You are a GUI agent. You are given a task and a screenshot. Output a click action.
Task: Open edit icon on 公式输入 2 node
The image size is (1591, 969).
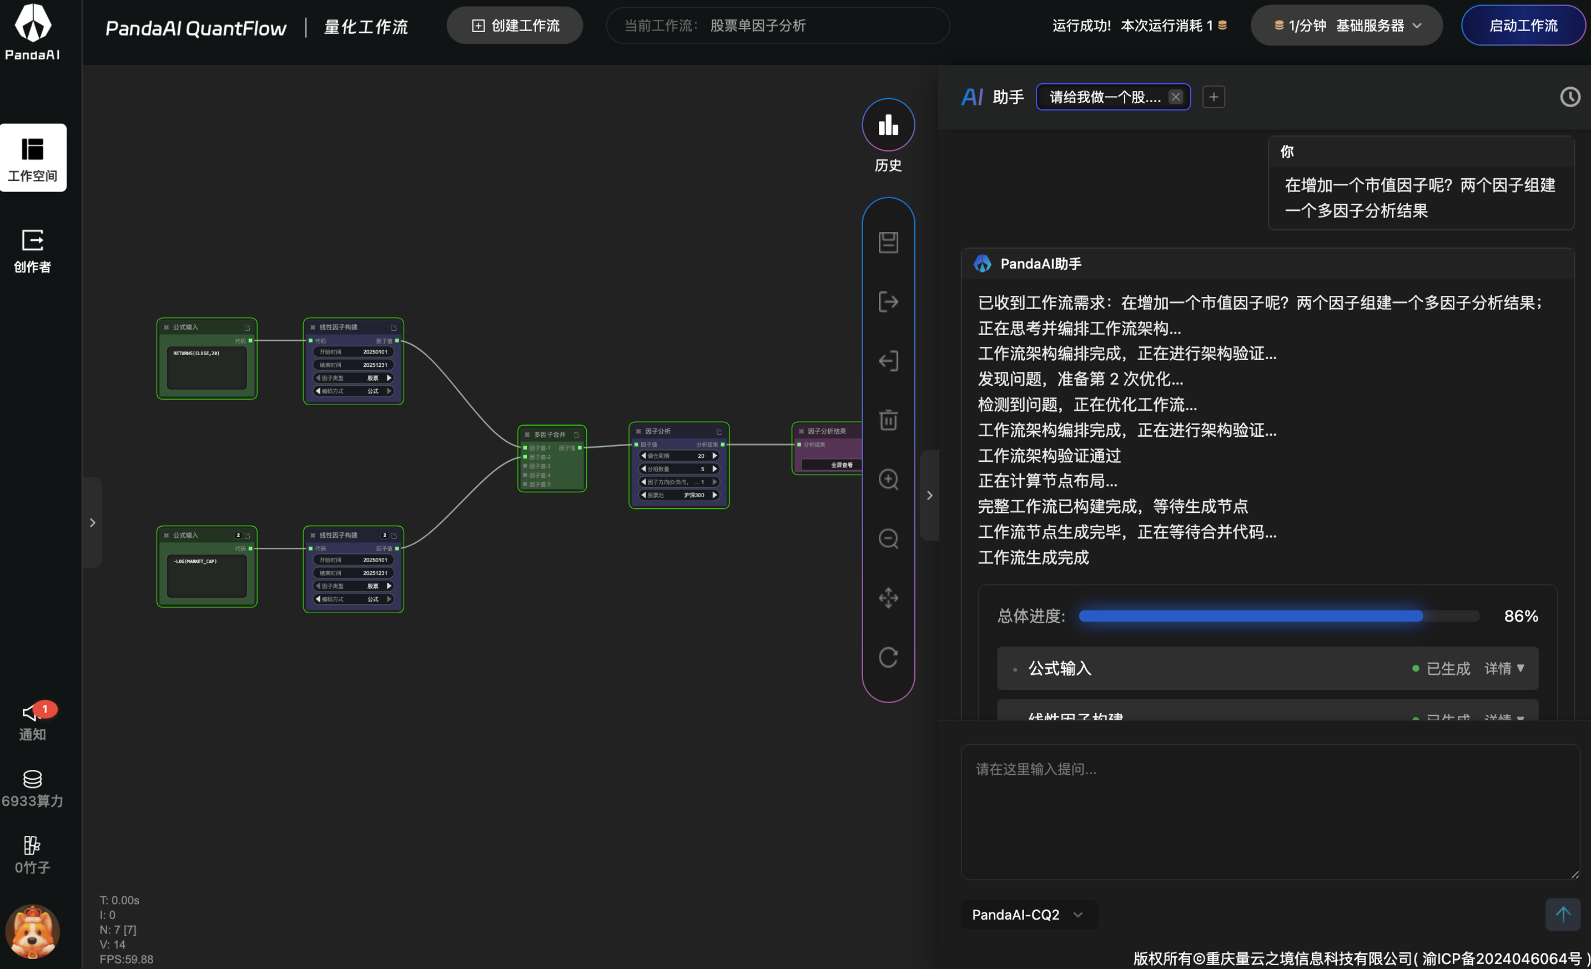coord(247,535)
